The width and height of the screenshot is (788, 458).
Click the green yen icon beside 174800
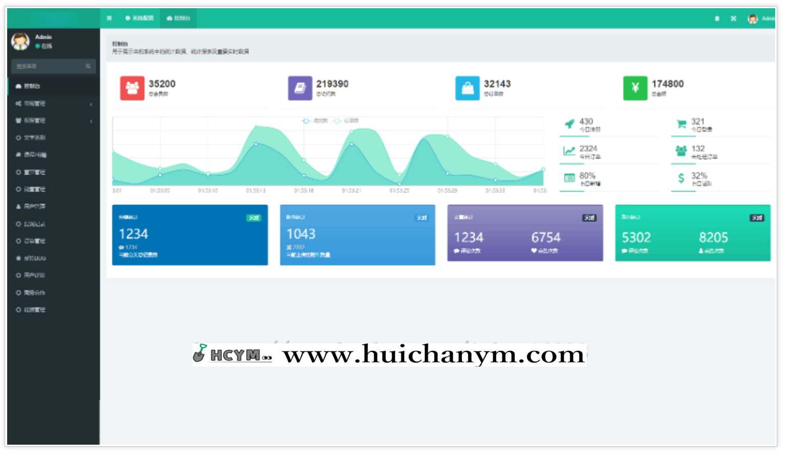[635, 88]
